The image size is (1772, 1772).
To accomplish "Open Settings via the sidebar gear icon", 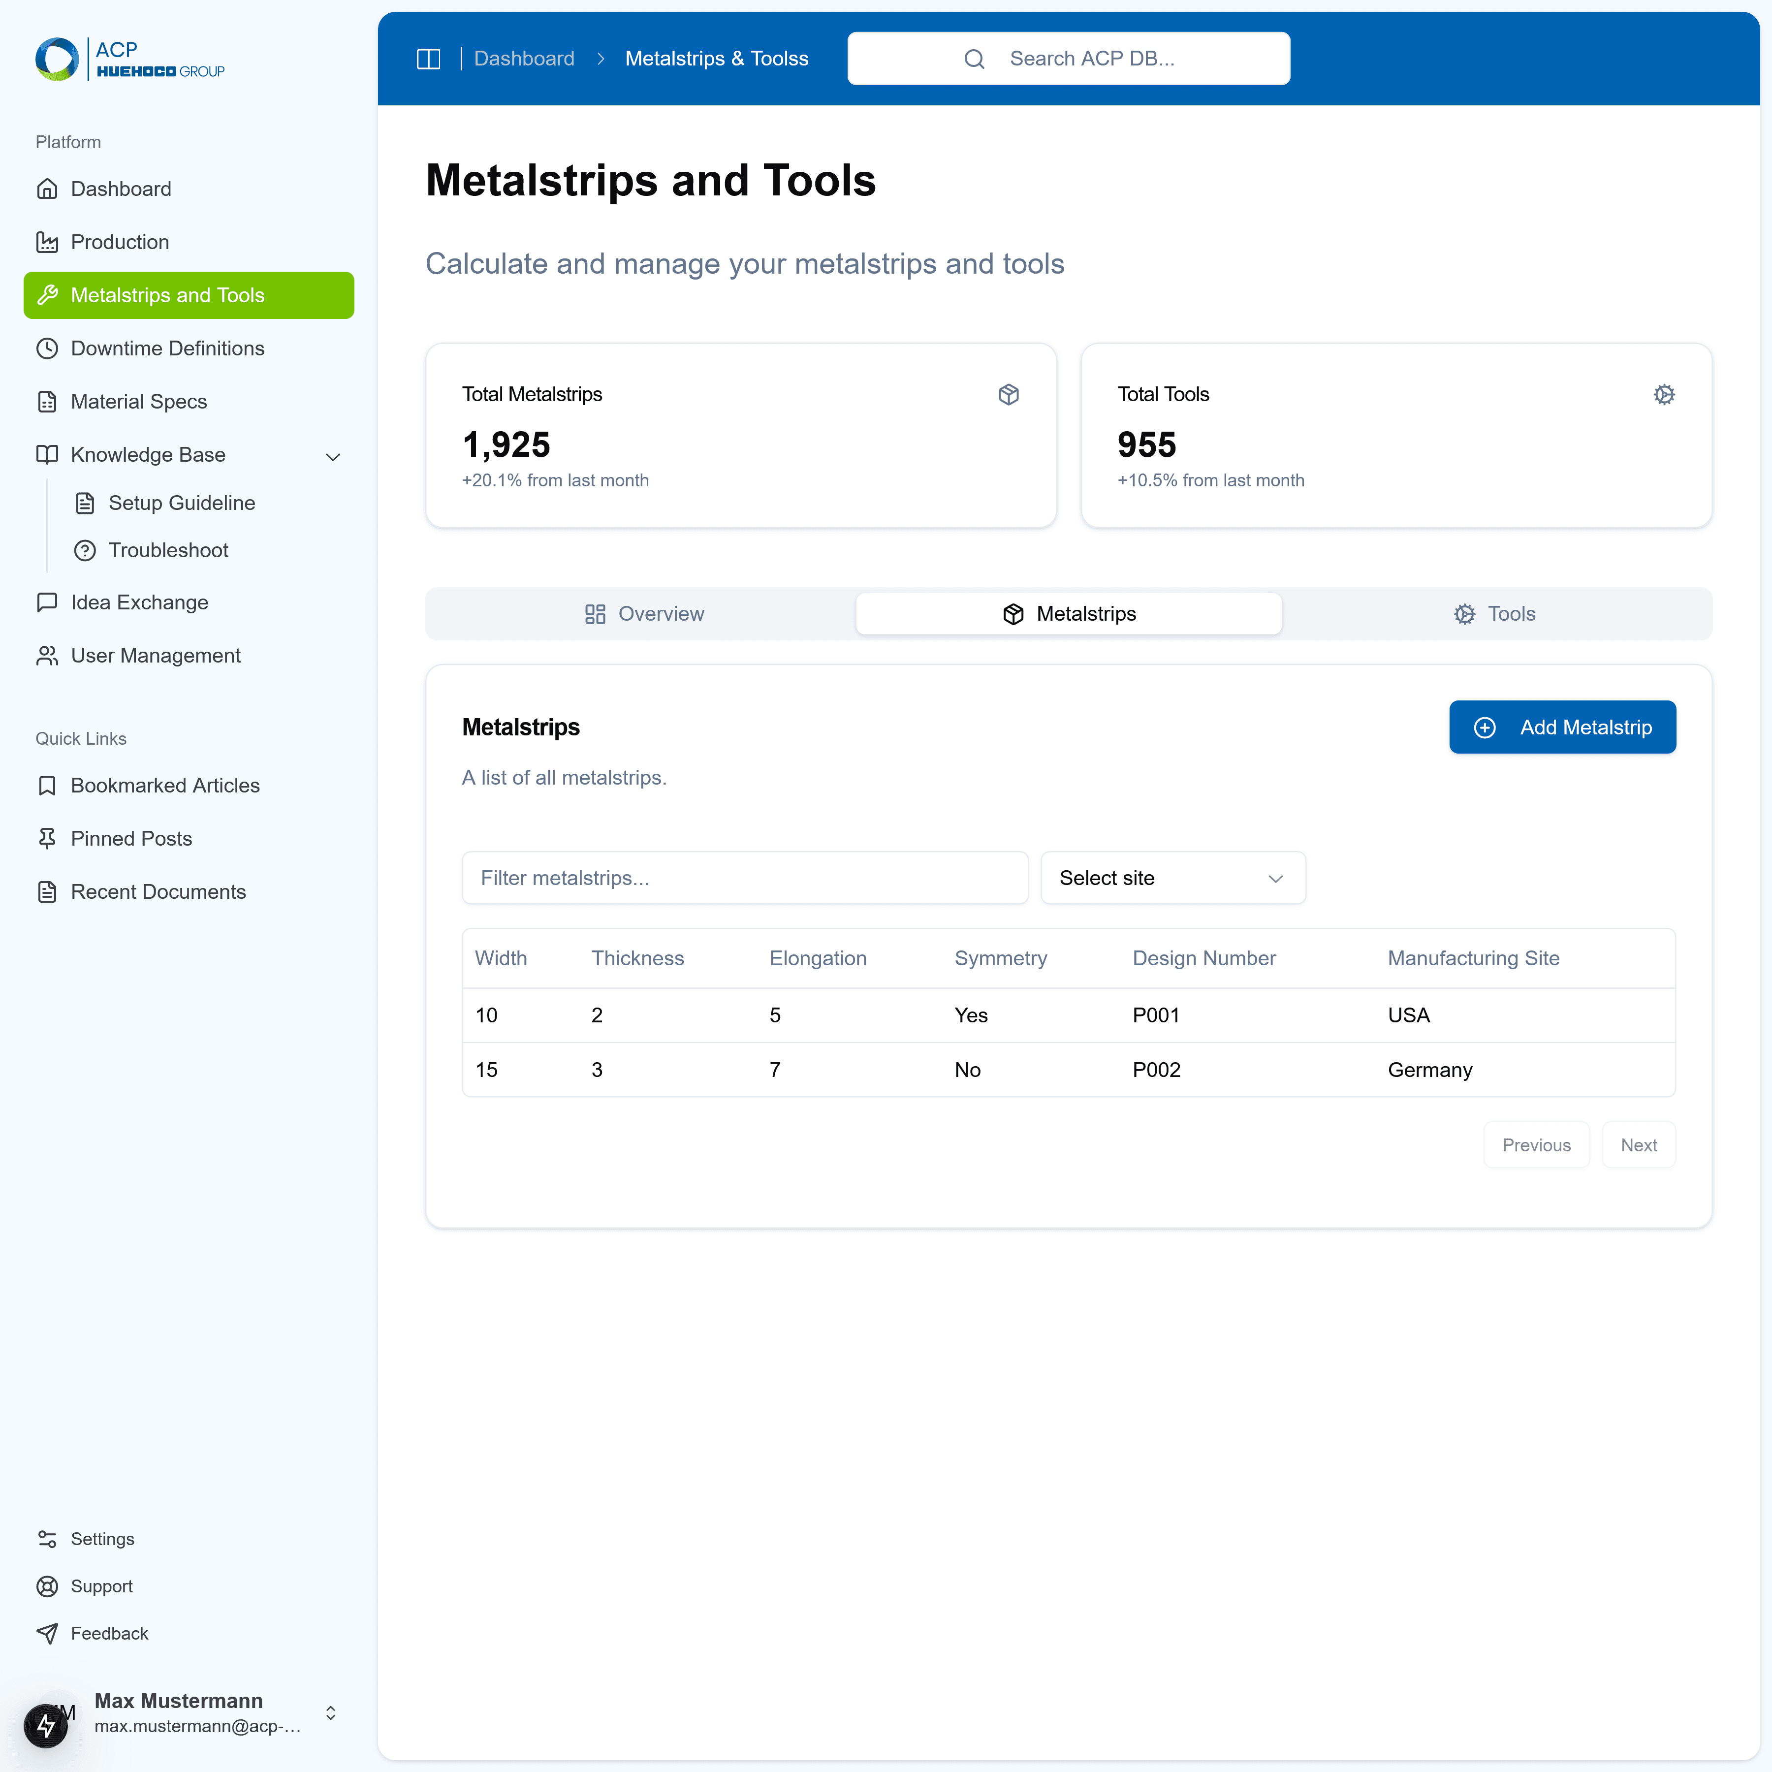I will 48,1538.
